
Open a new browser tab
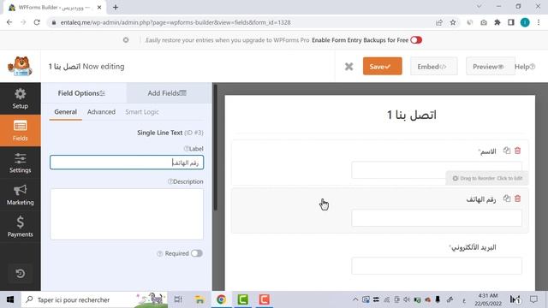116,8
